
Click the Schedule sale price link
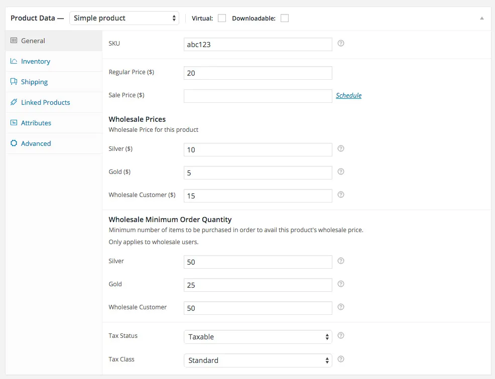click(x=348, y=95)
